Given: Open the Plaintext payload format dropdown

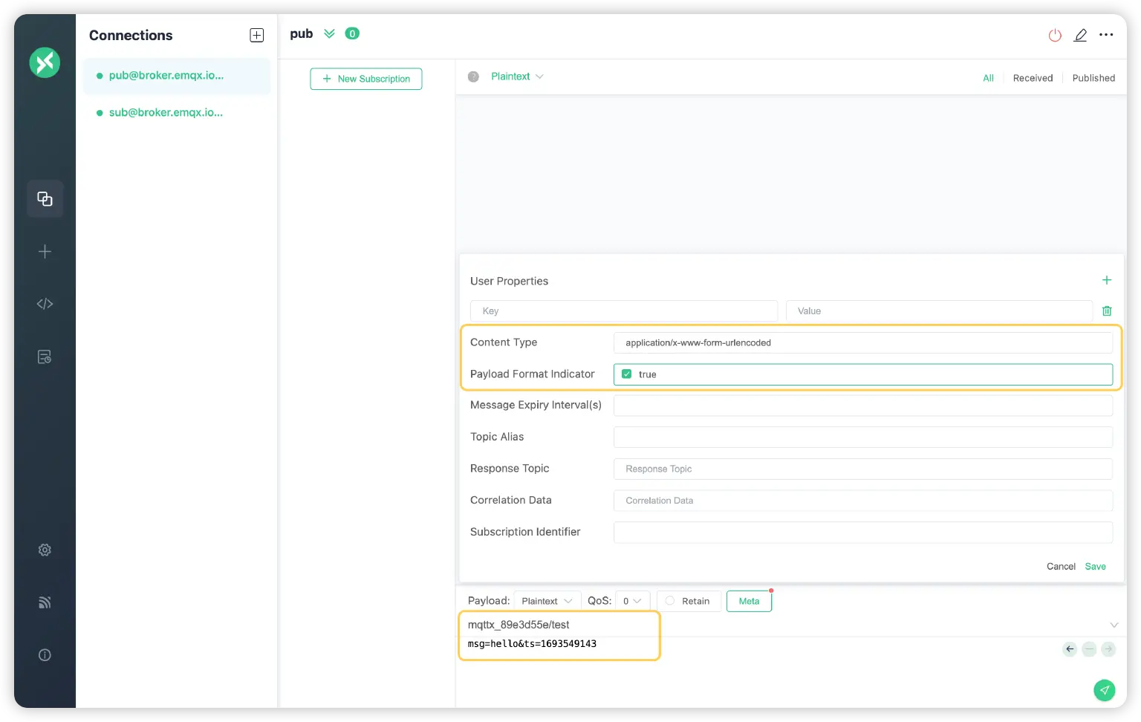Looking at the screenshot, I should [x=547, y=601].
